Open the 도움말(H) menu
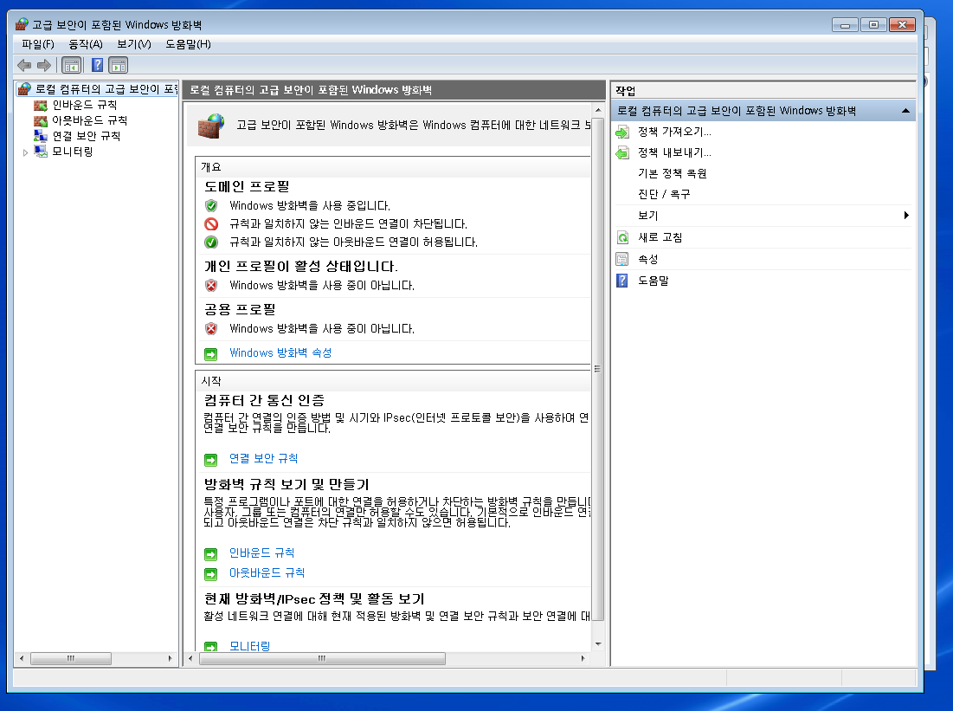This screenshot has width=953, height=711. click(189, 44)
